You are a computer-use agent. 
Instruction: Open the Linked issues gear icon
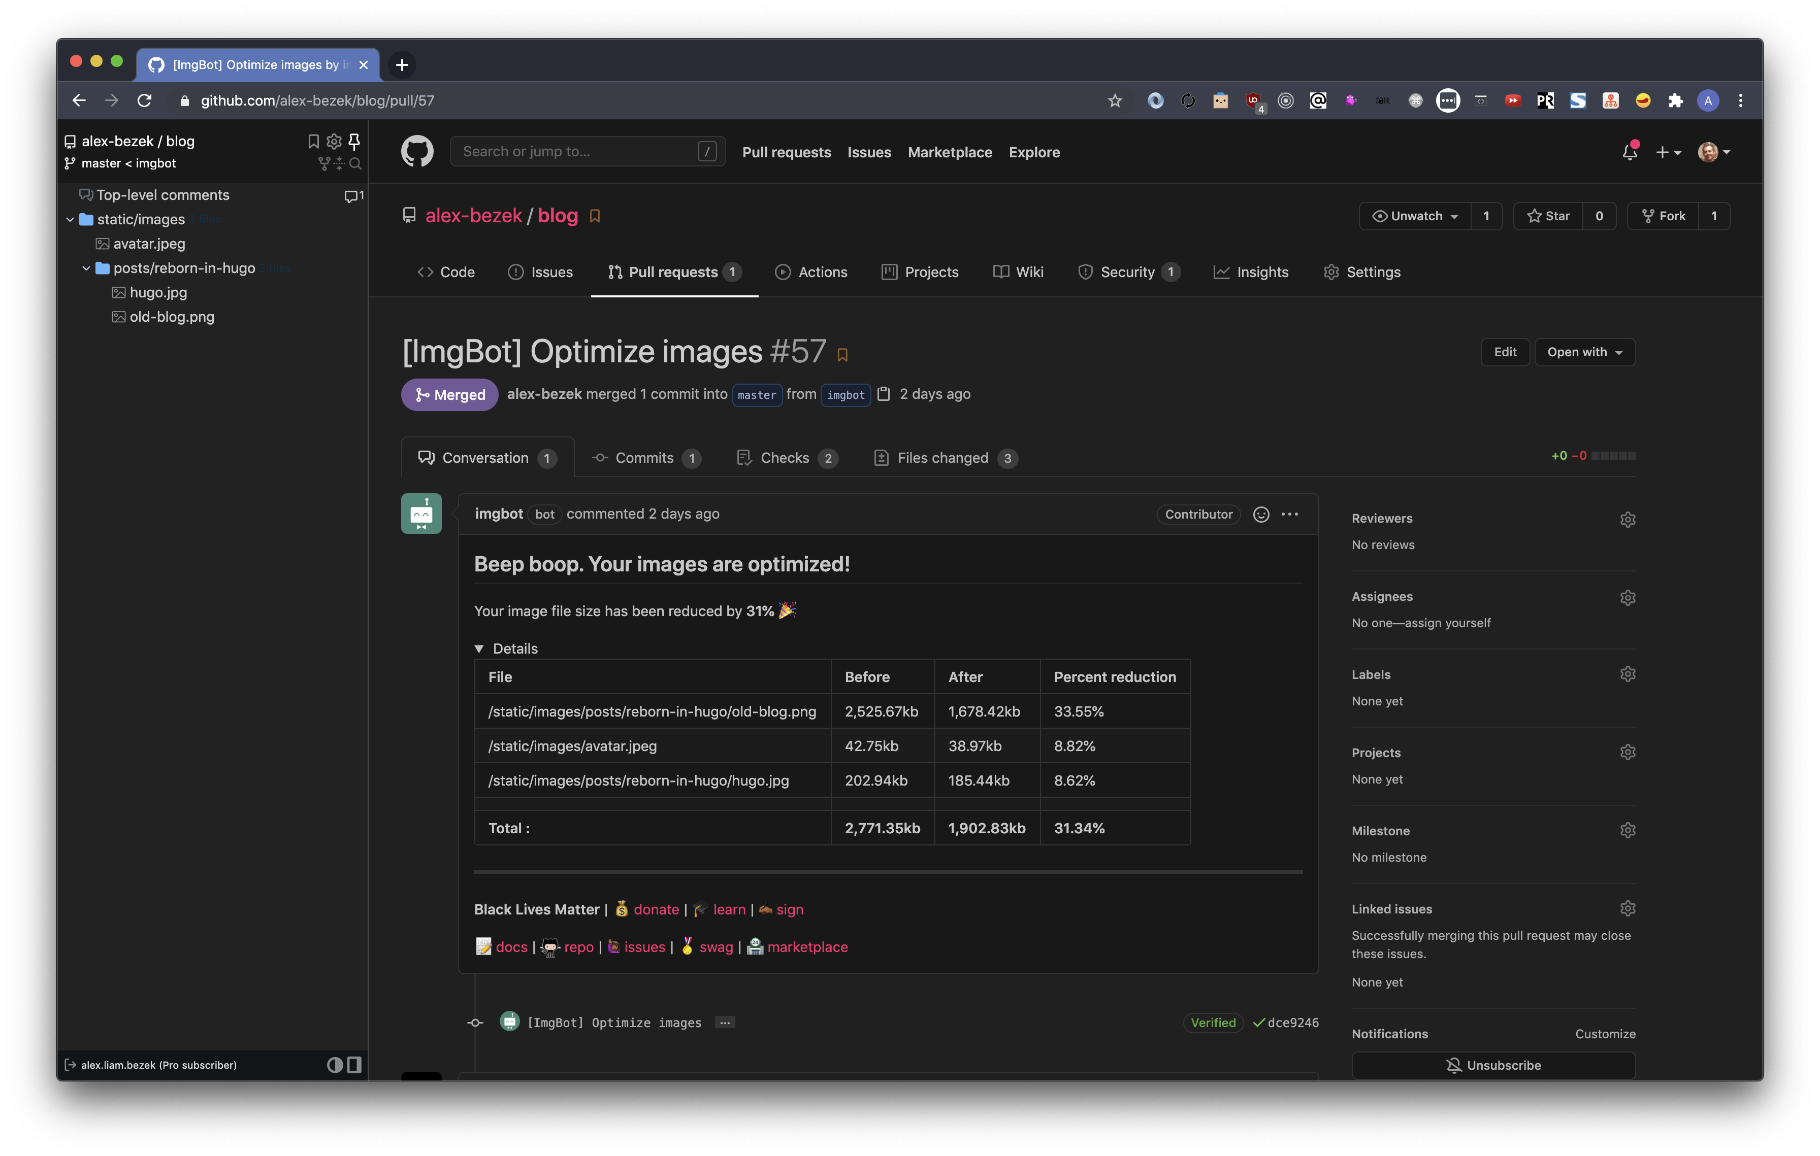[x=1627, y=908]
